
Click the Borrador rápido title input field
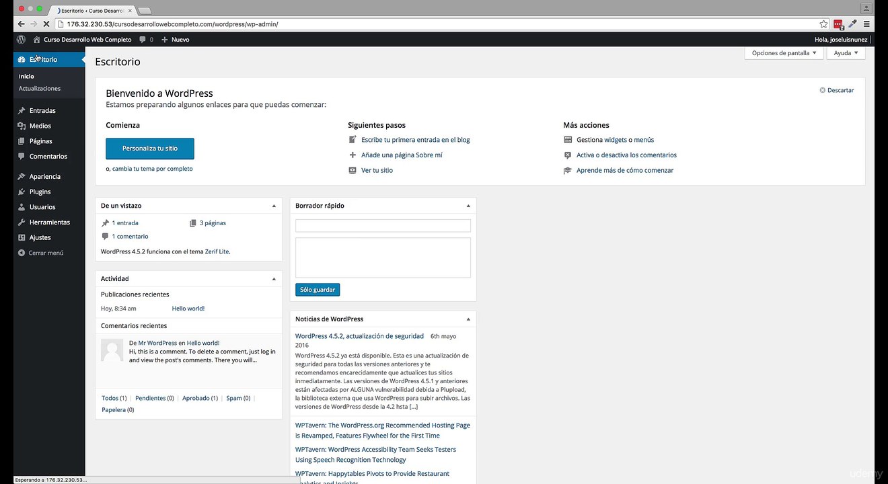click(x=383, y=226)
